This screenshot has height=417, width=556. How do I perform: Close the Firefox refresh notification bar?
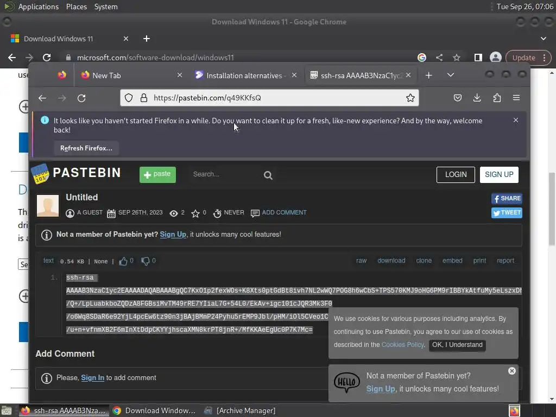click(516, 120)
